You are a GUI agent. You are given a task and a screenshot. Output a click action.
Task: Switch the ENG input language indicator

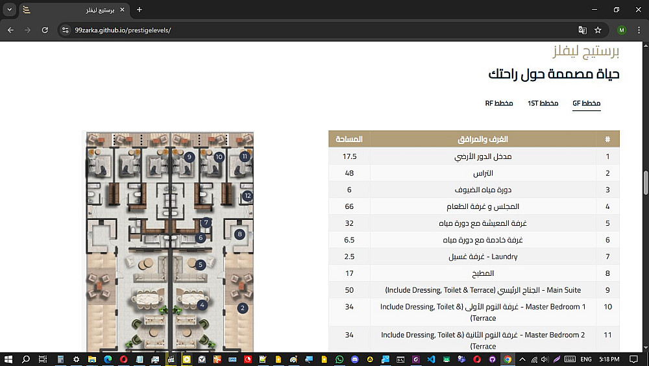point(586,359)
